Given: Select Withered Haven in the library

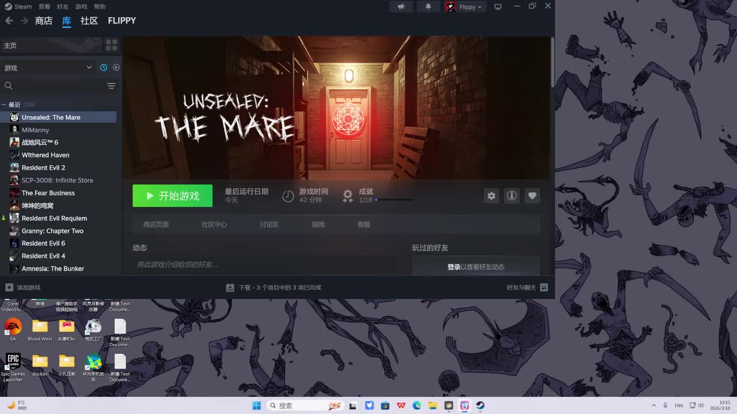Looking at the screenshot, I should coord(58,155).
